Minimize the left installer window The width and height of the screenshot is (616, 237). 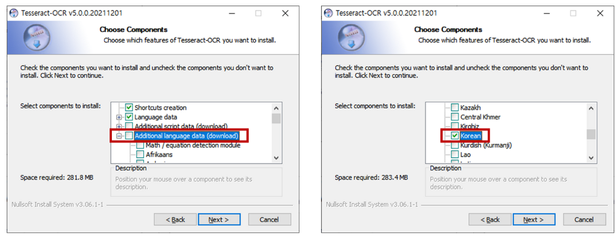(232, 13)
